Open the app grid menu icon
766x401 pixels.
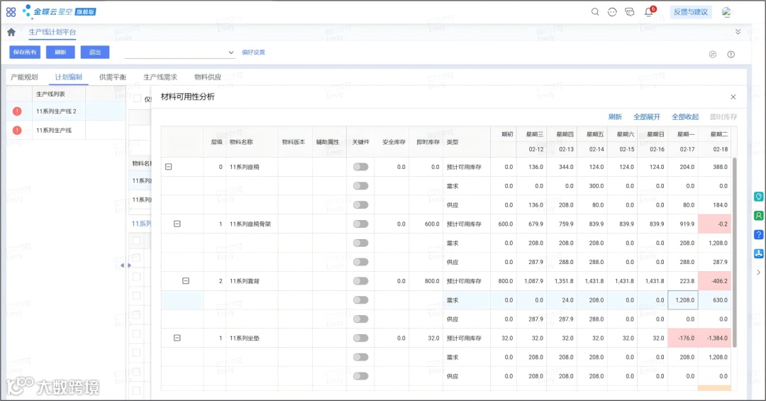tap(11, 12)
